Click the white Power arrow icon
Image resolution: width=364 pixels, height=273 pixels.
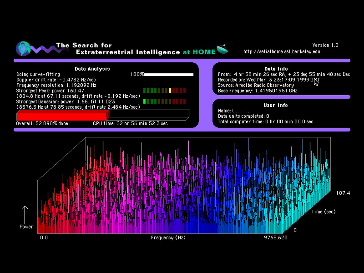[25, 214]
